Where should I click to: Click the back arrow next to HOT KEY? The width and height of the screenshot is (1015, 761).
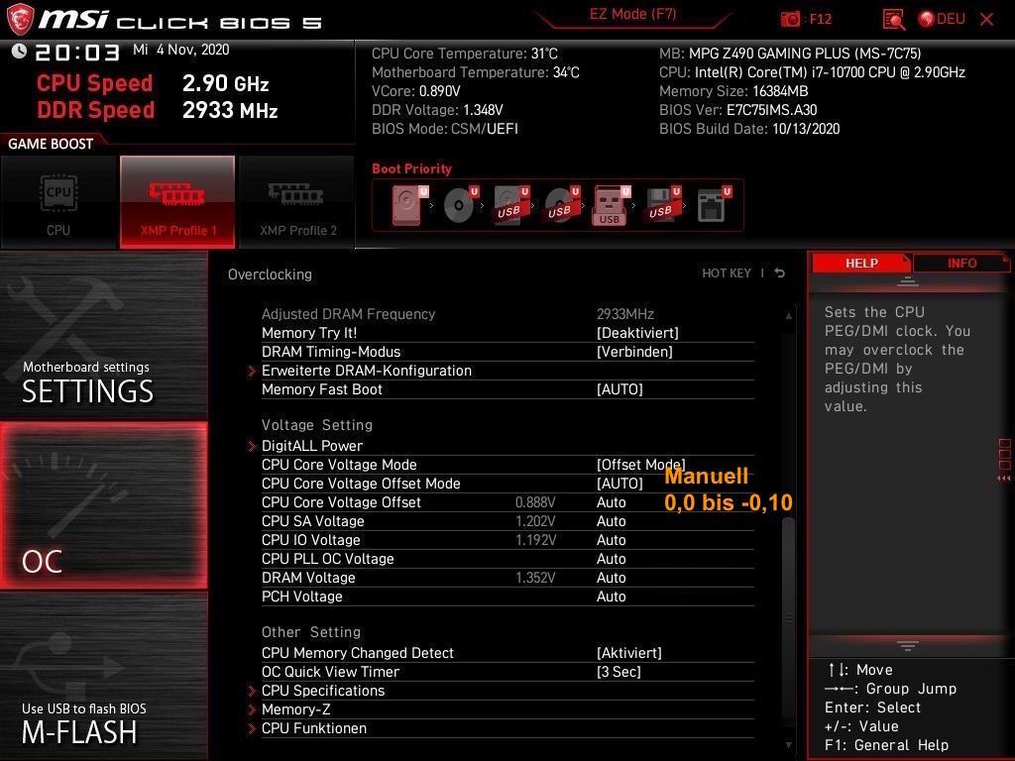[x=779, y=273]
